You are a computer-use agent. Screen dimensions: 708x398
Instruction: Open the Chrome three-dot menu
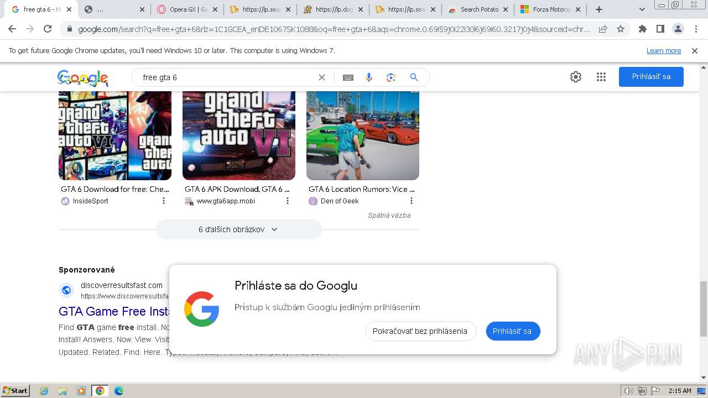pos(696,29)
